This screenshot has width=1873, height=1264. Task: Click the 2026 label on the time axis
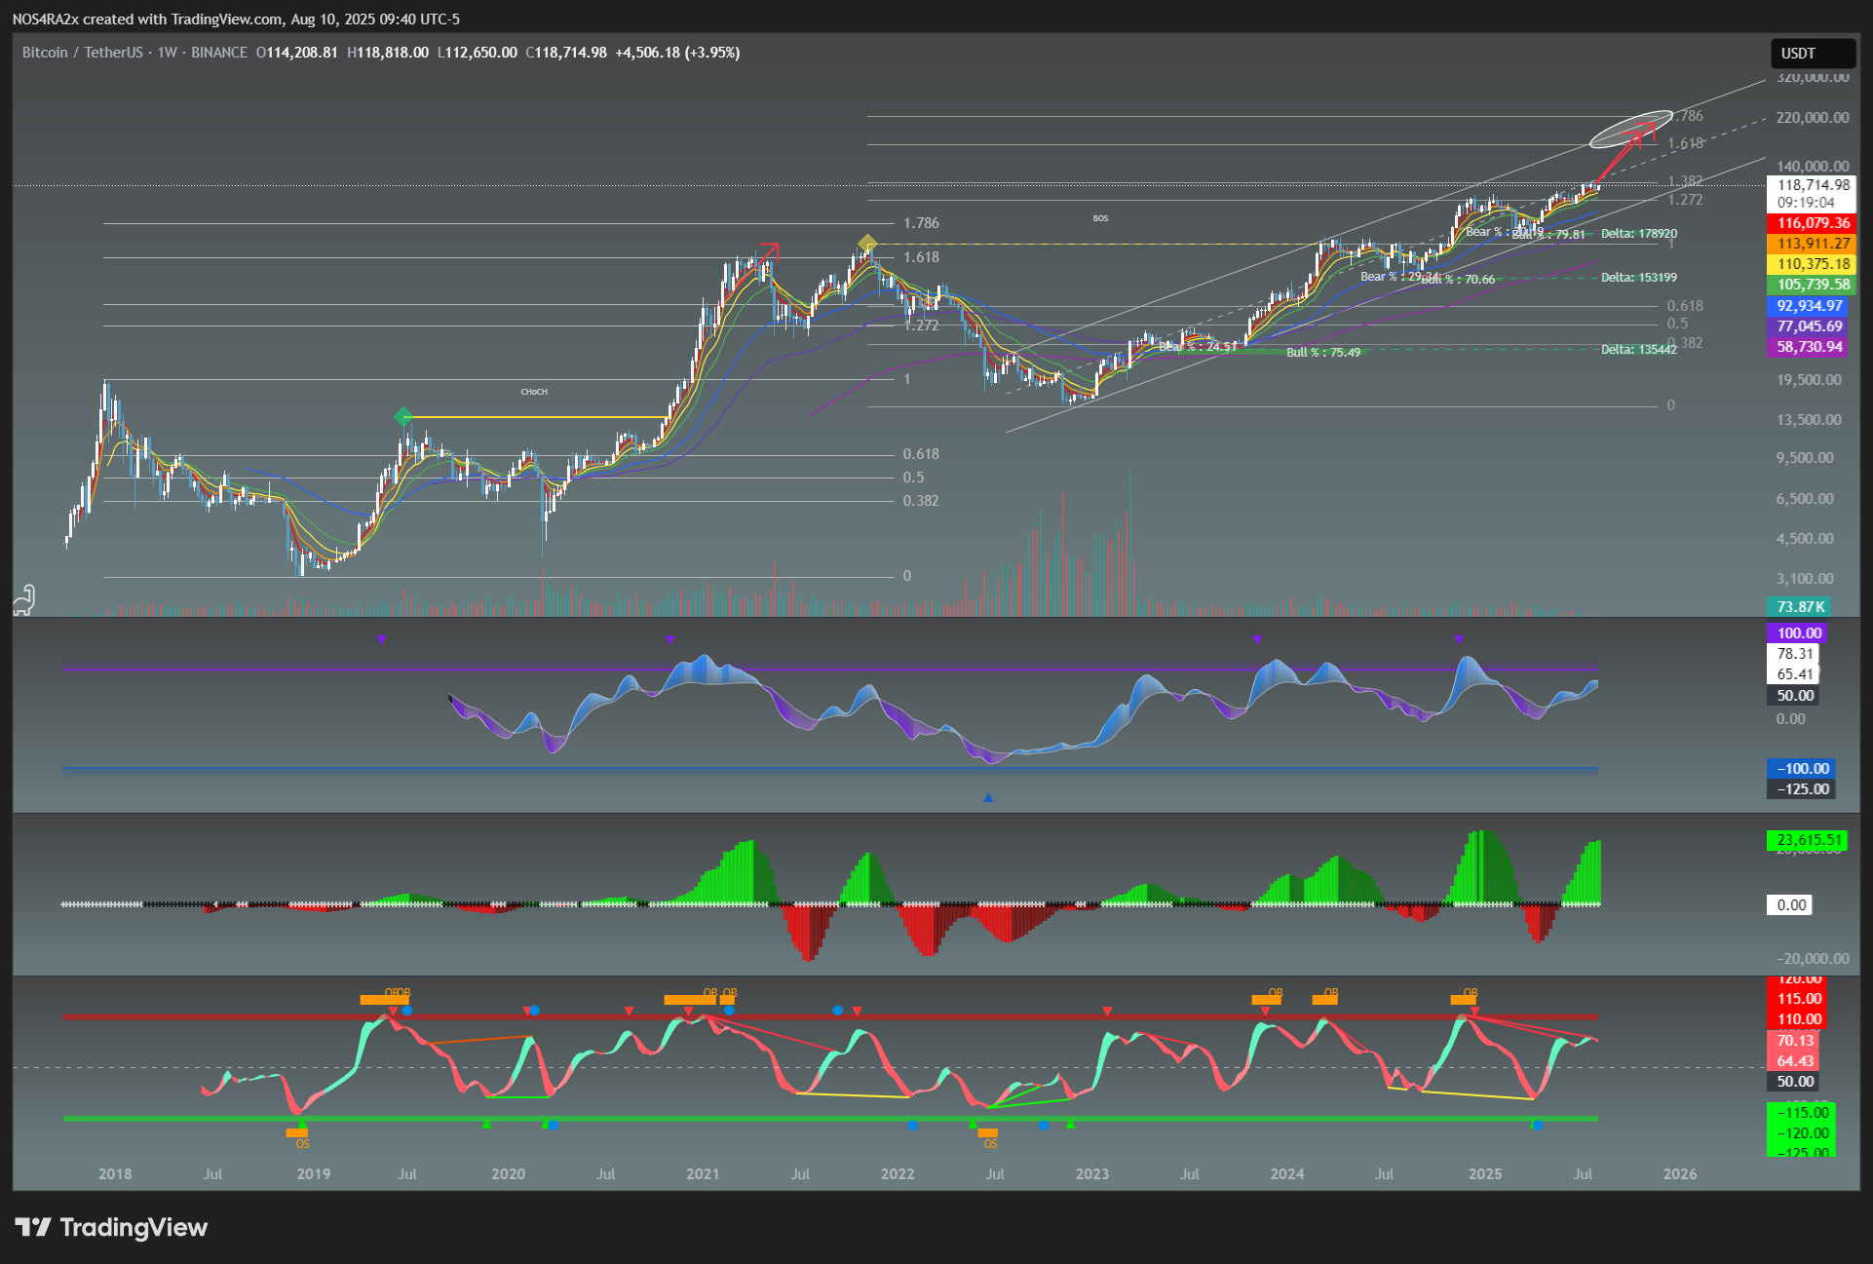[x=1680, y=1174]
